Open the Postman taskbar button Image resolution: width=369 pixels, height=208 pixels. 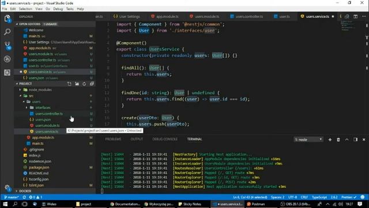click(256, 204)
